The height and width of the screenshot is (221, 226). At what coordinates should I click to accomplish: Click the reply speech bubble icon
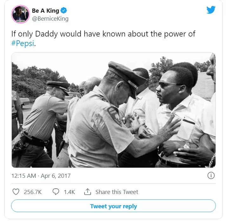tap(56, 192)
